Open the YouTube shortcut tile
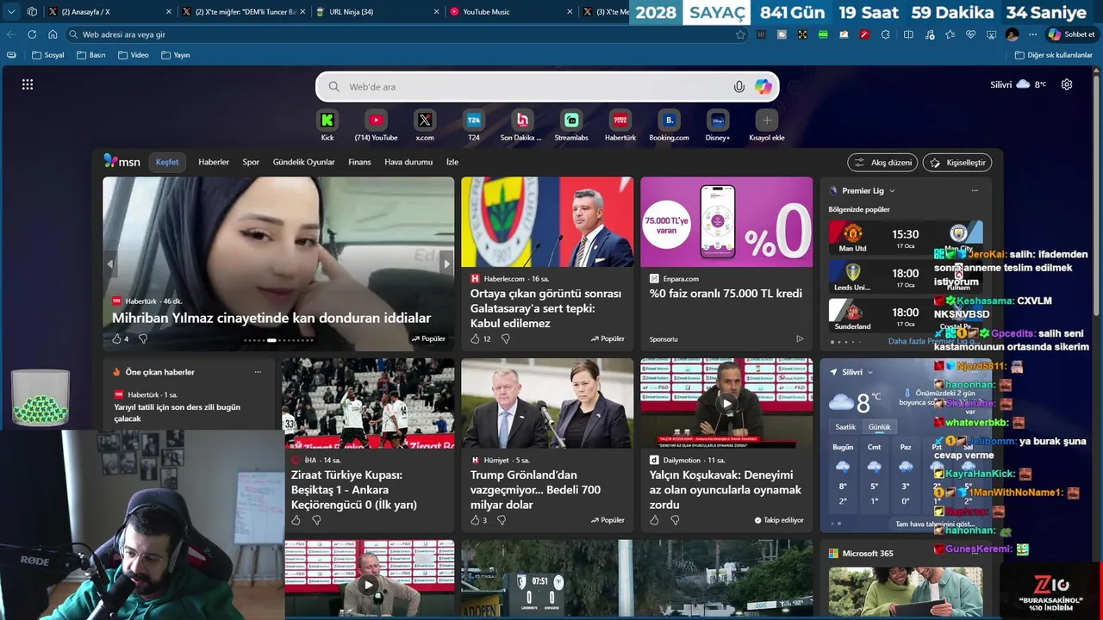Screen dimensions: 1103x620 click(x=376, y=125)
